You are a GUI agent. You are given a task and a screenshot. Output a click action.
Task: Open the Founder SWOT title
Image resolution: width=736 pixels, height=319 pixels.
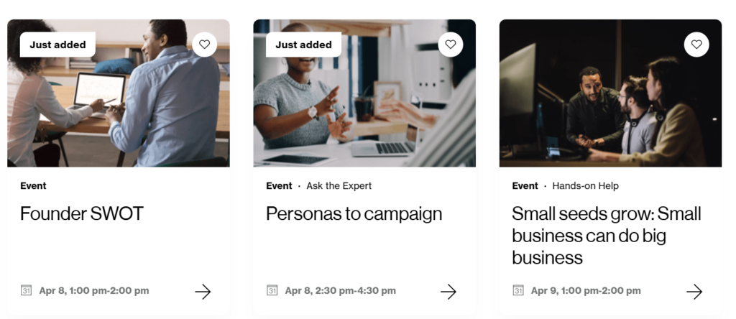tap(82, 214)
